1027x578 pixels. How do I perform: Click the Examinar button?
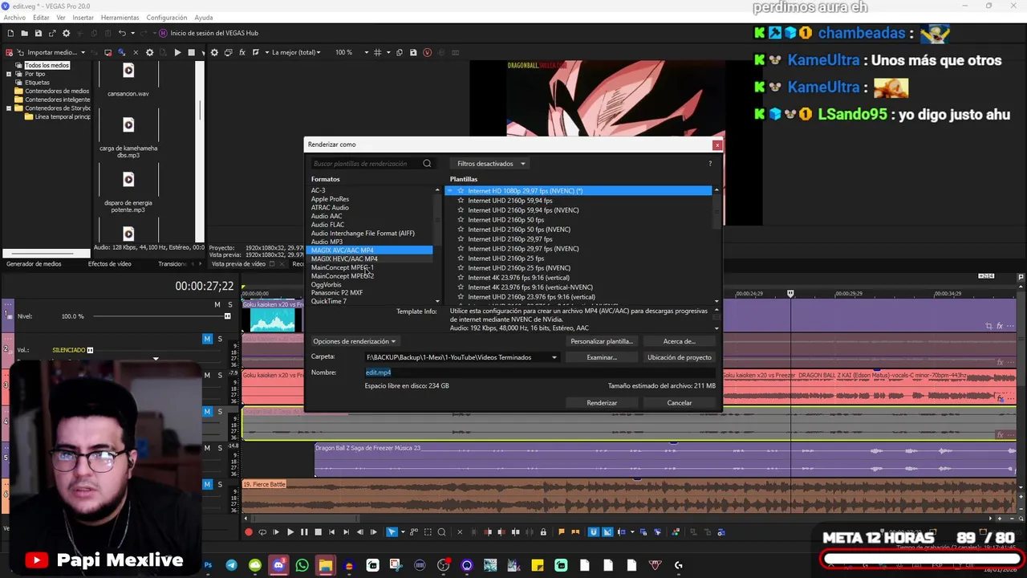[x=602, y=357]
